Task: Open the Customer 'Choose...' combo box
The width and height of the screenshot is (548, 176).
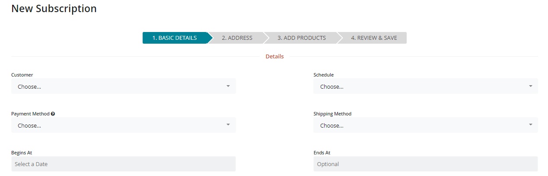Action: pyautogui.click(x=123, y=86)
